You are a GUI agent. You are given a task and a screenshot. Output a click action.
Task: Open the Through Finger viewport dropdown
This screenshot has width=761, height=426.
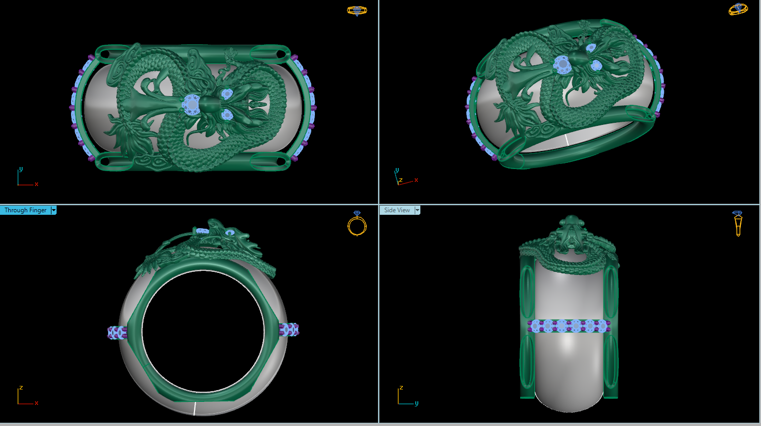click(x=52, y=210)
